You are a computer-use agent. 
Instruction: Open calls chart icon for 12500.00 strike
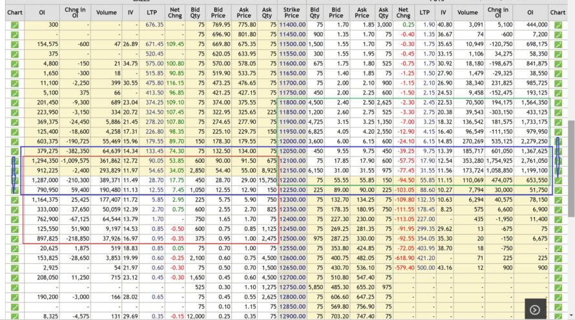tap(14, 239)
